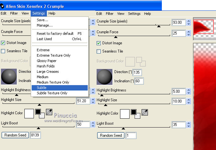216x150 pixels.
Task: Click the Crumple Size field showing 93.00
Action: 179,22
